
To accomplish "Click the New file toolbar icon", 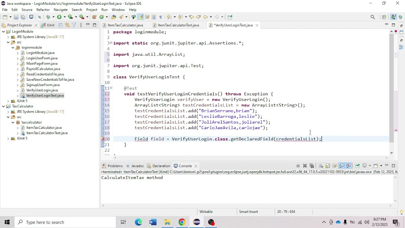I will click(x=5, y=17).
